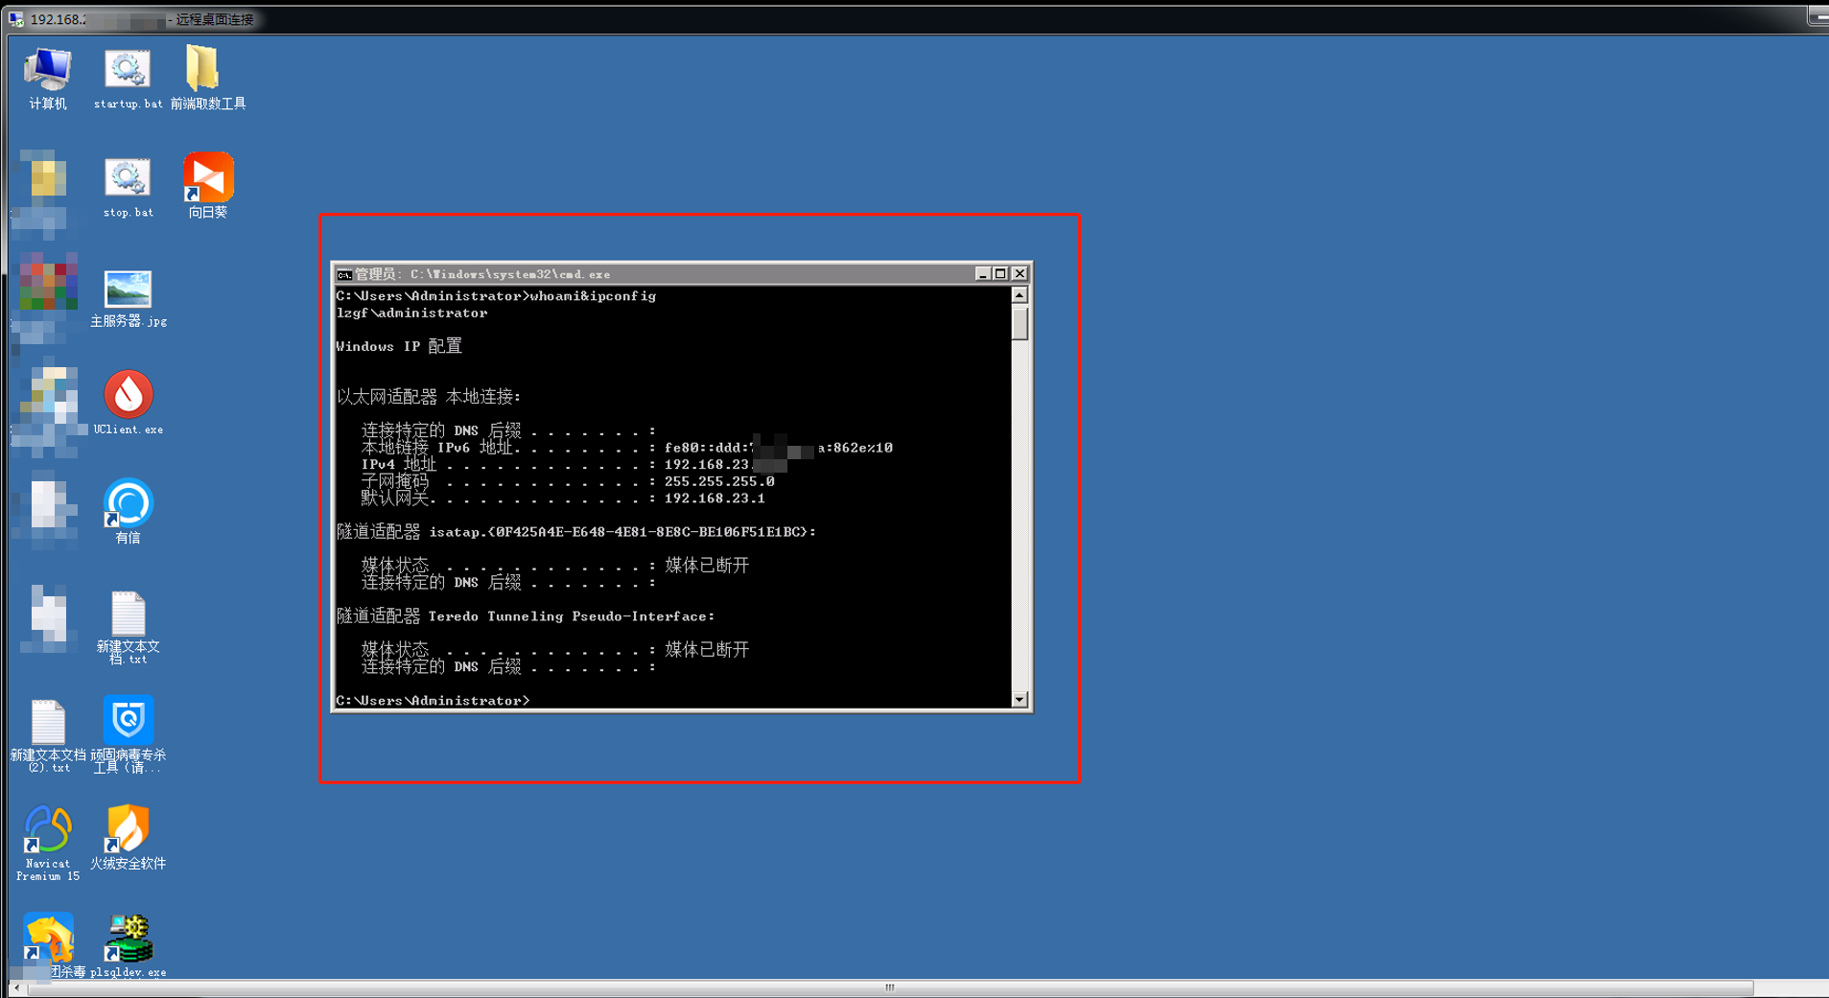This screenshot has height=998, width=1829.
Task: Select the 向日葵 remote control shortcut
Action: tap(208, 180)
